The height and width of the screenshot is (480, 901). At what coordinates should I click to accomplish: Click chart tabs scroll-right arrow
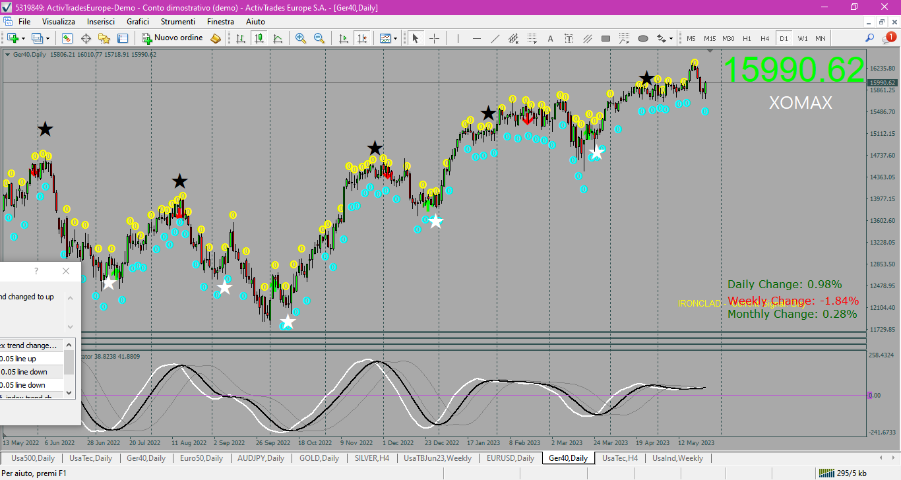tap(894, 458)
